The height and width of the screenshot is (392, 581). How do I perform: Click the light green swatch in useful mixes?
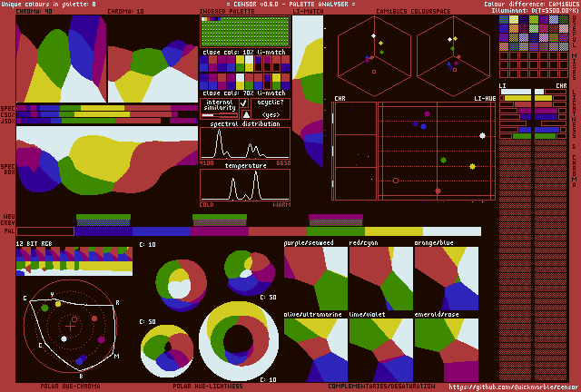click(534, 28)
